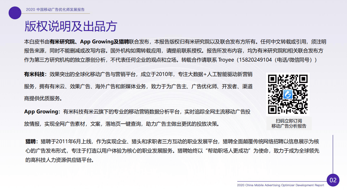Open the header 2020 中国移动广告优化师发展报告

pyautogui.click(x=56, y=9)
